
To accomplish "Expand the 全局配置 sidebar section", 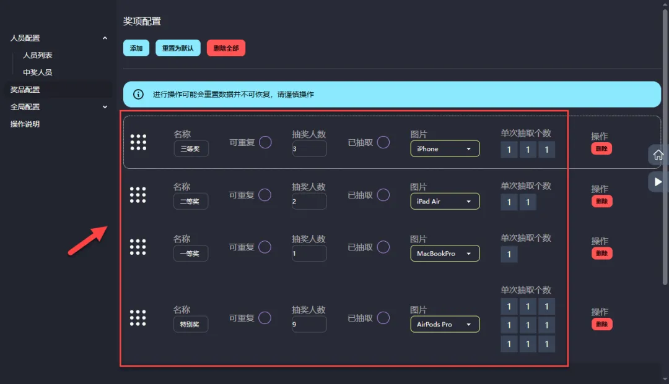I will click(105, 107).
